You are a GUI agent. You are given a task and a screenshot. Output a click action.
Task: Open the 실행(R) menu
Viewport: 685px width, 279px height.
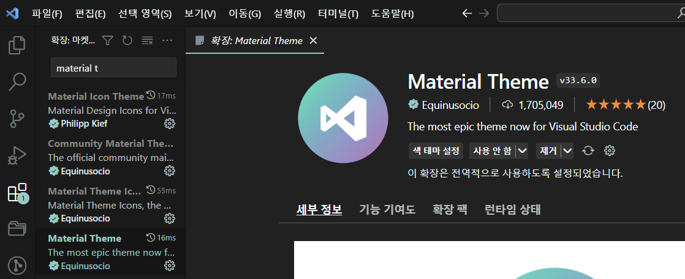289,14
